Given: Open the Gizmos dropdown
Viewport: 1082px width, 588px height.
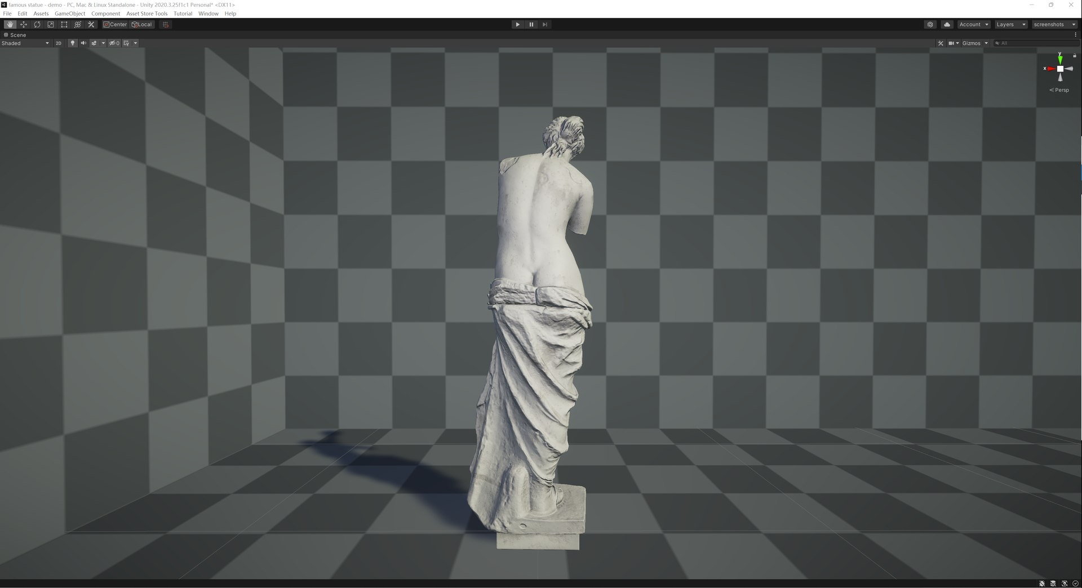Looking at the screenshot, I should (975, 43).
